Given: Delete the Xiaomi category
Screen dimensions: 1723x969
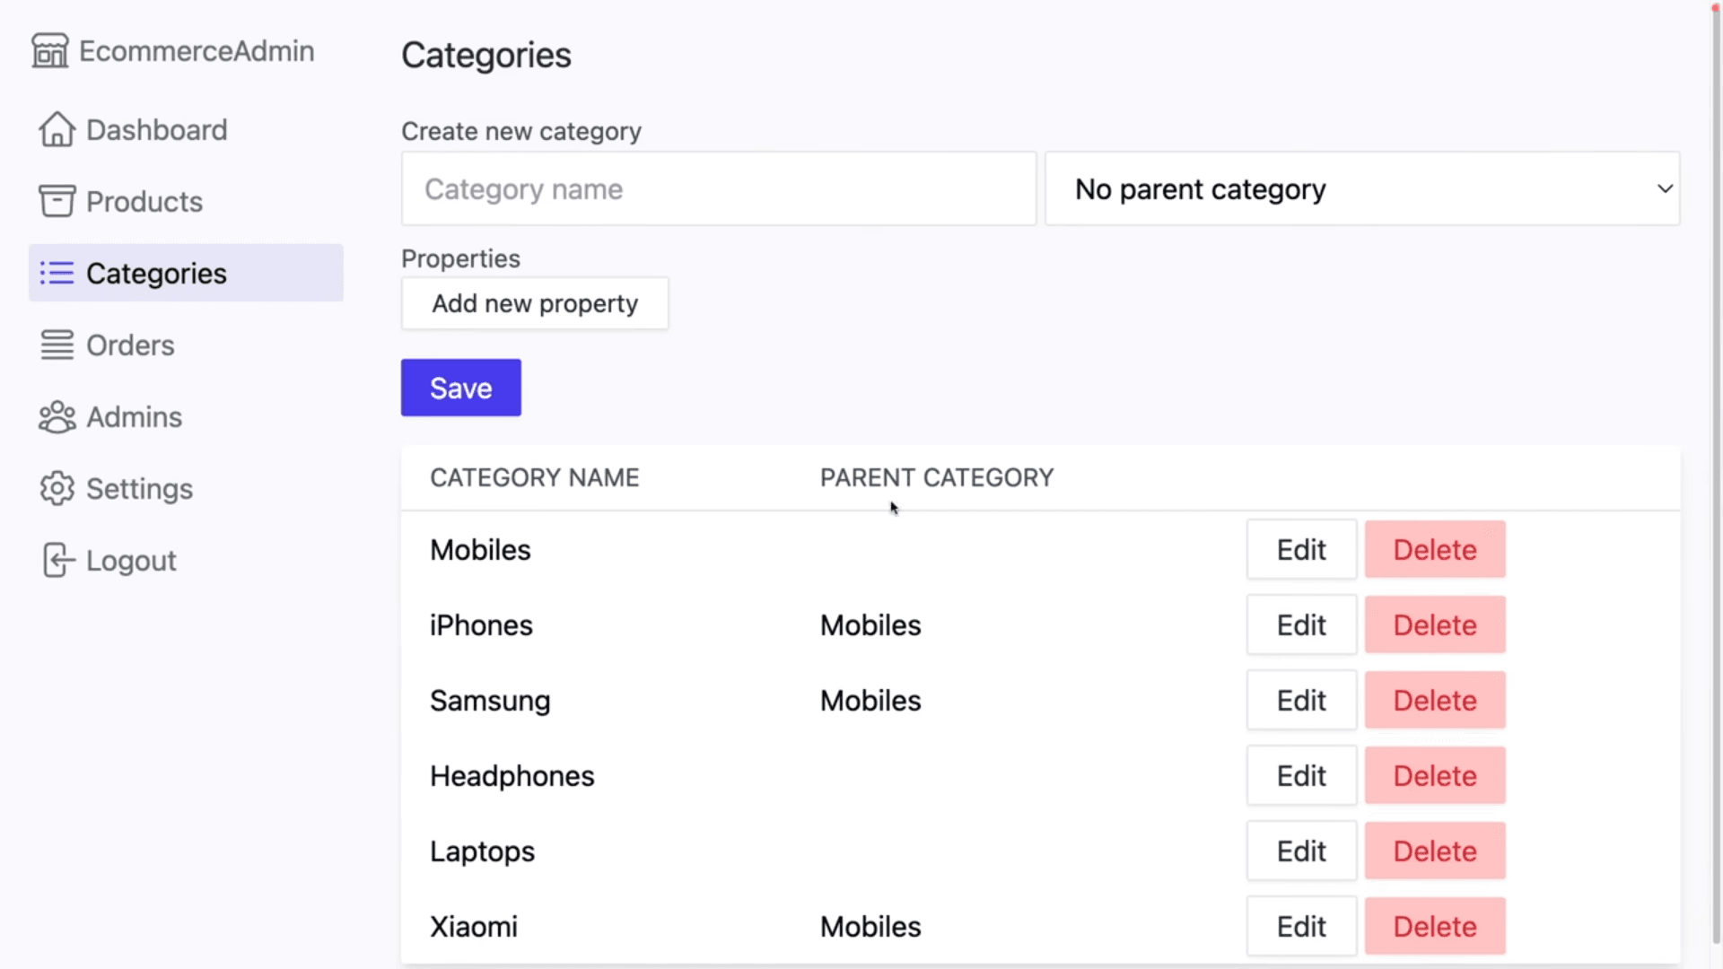Looking at the screenshot, I should click(1434, 926).
